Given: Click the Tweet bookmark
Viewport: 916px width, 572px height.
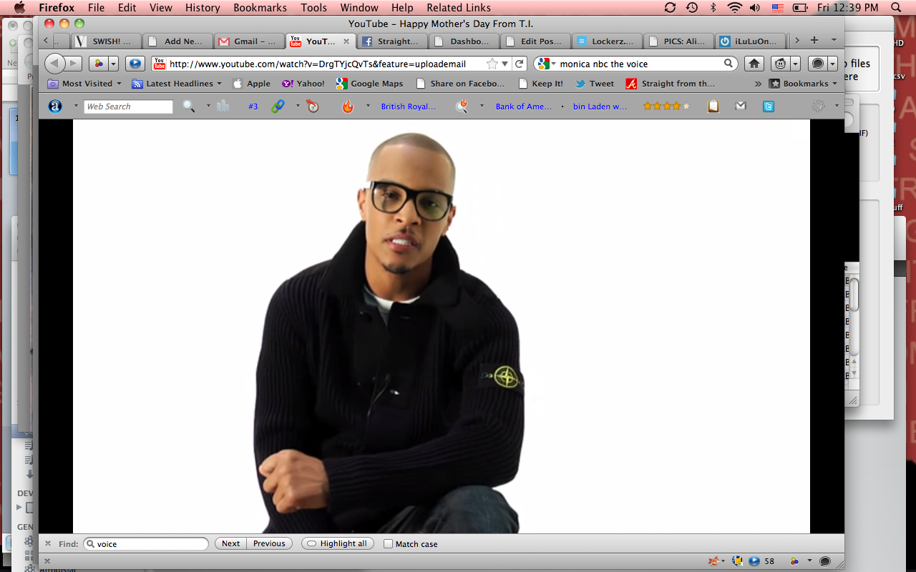Looking at the screenshot, I should click(595, 84).
